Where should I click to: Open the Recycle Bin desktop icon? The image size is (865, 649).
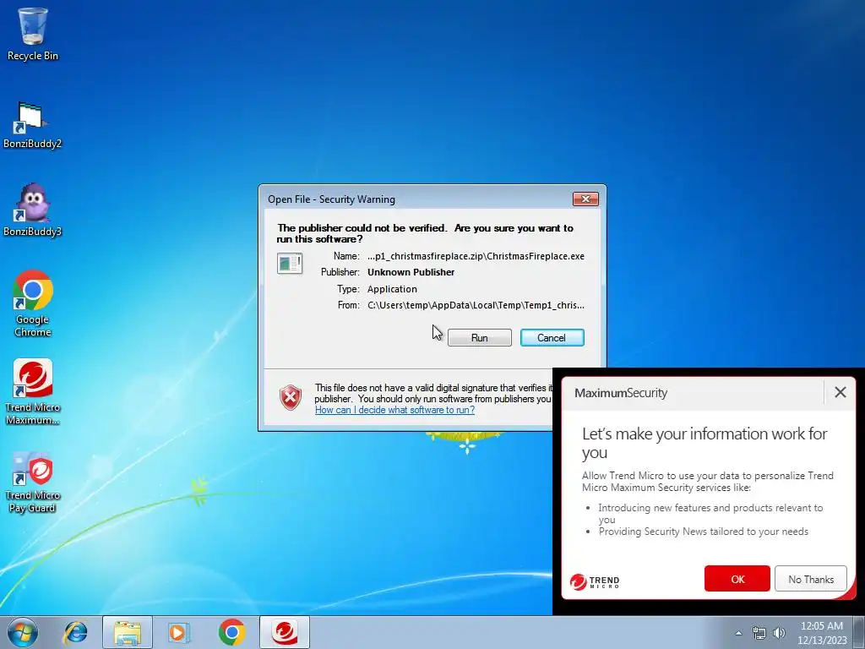[33, 34]
